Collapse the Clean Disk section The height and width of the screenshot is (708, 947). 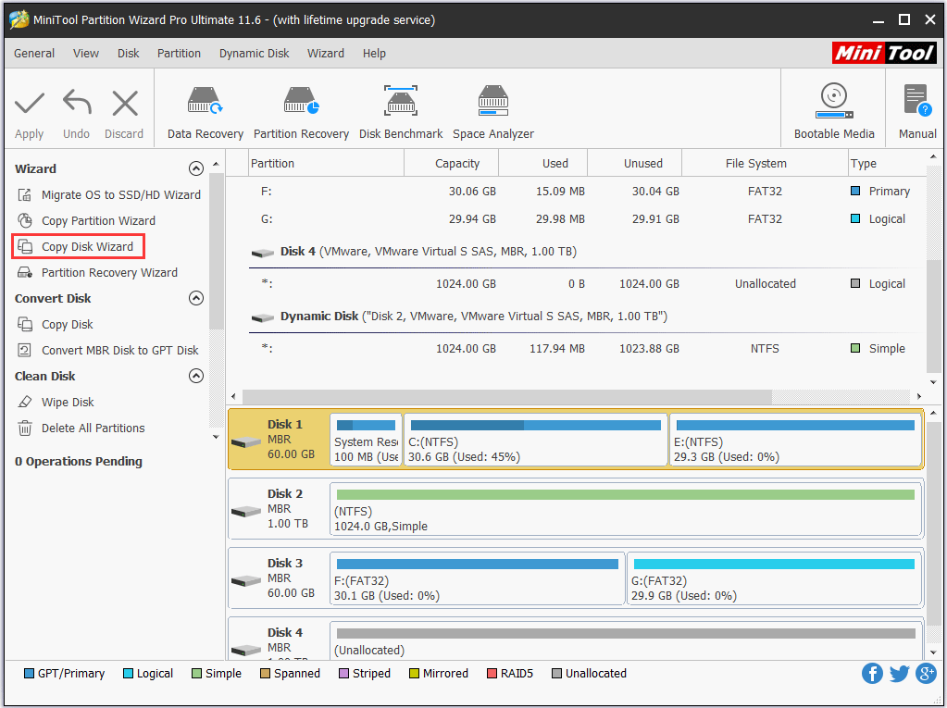[x=195, y=376]
